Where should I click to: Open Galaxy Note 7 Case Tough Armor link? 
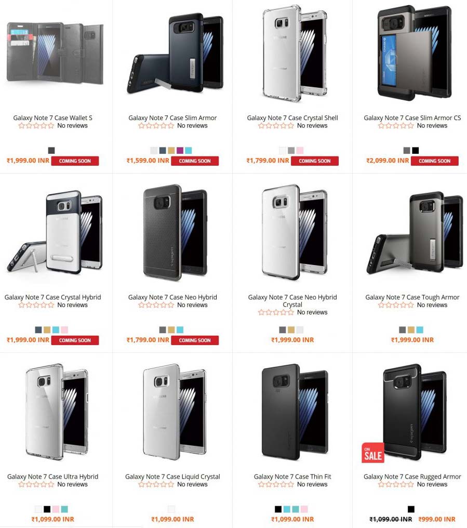pos(412,297)
